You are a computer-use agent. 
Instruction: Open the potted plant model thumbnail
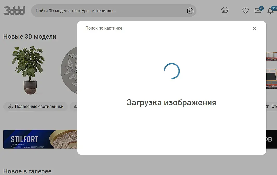click(x=29, y=70)
